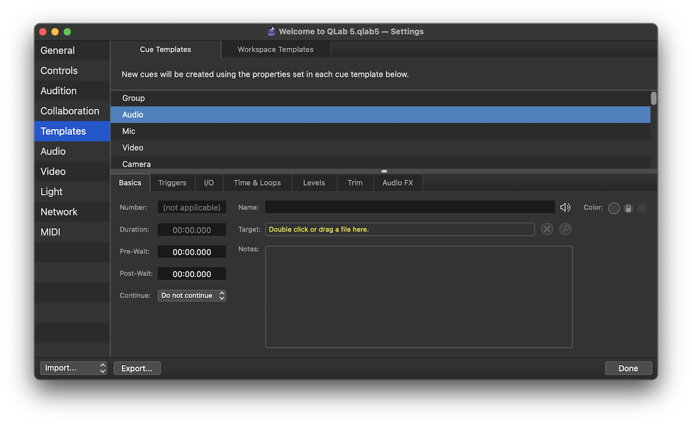Select Light in settings sidebar
The width and height of the screenshot is (692, 425).
tap(72, 191)
